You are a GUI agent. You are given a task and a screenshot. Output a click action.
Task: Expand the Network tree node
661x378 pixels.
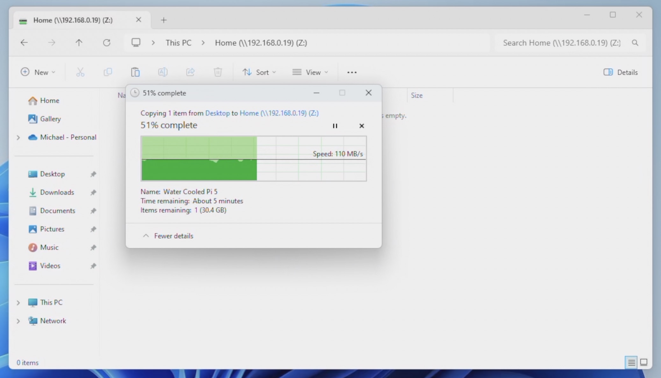coord(18,321)
